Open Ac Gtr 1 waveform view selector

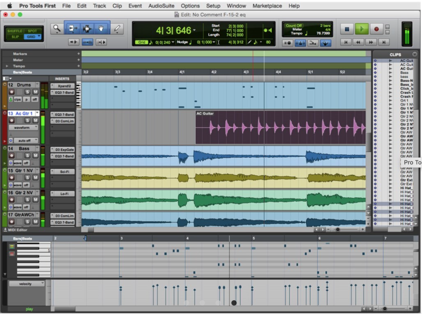click(x=23, y=128)
